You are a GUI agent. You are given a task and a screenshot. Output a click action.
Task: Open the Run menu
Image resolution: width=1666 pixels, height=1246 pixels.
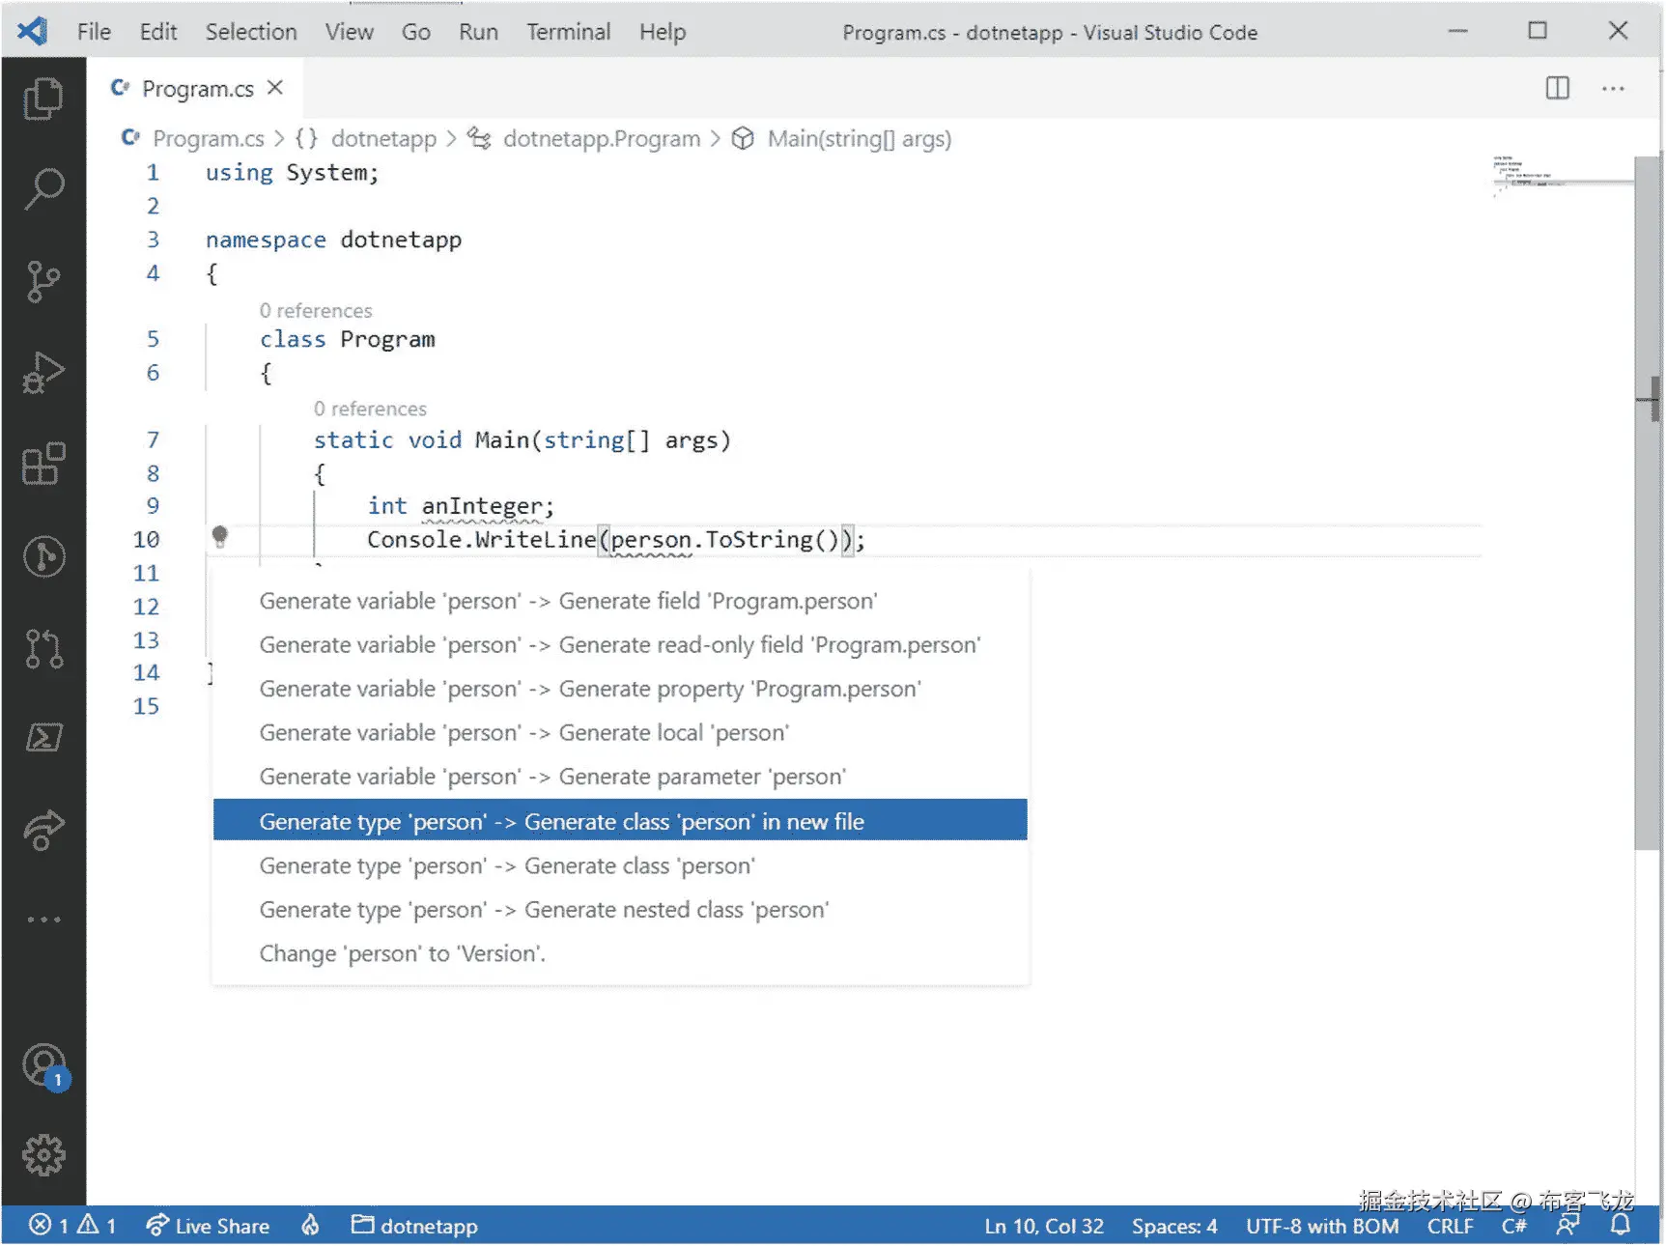(478, 32)
